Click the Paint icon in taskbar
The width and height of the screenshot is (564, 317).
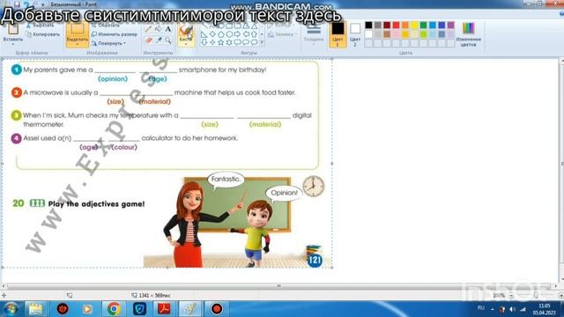190,309
